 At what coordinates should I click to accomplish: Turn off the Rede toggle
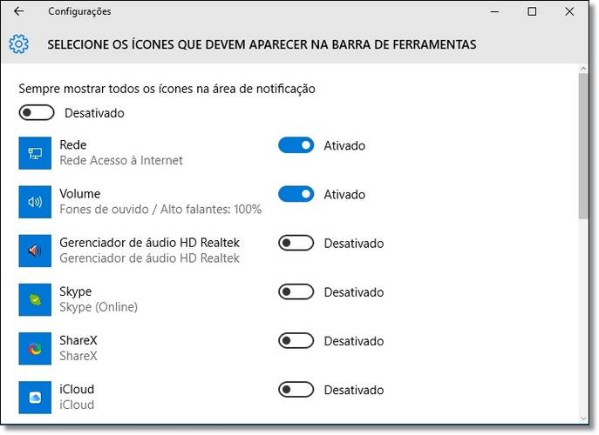(296, 145)
